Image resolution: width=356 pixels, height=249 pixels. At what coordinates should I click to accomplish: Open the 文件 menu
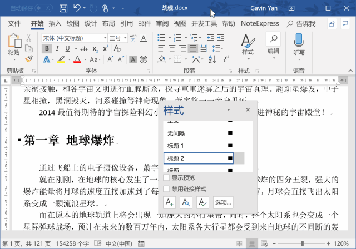14,23
